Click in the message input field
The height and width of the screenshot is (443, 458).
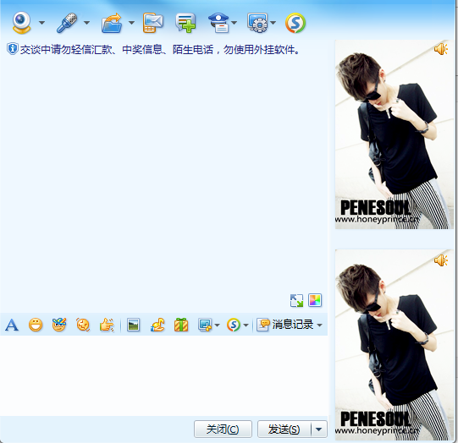pyautogui.click(x=163, y=375)
